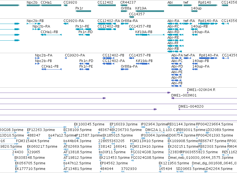Click transcript Pk1r-RE

coord(83,29)
